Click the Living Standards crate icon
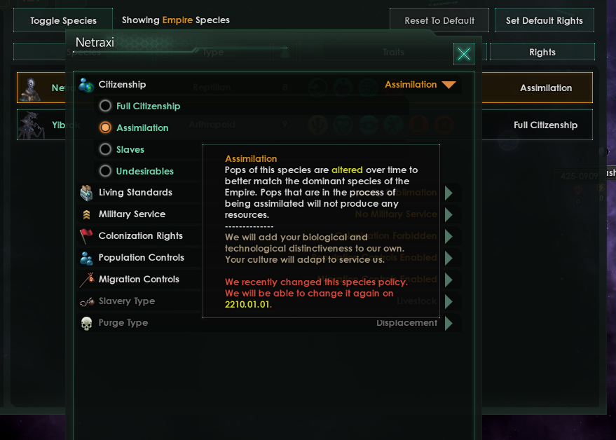This screenshot has width=616, height=440. 86,193
